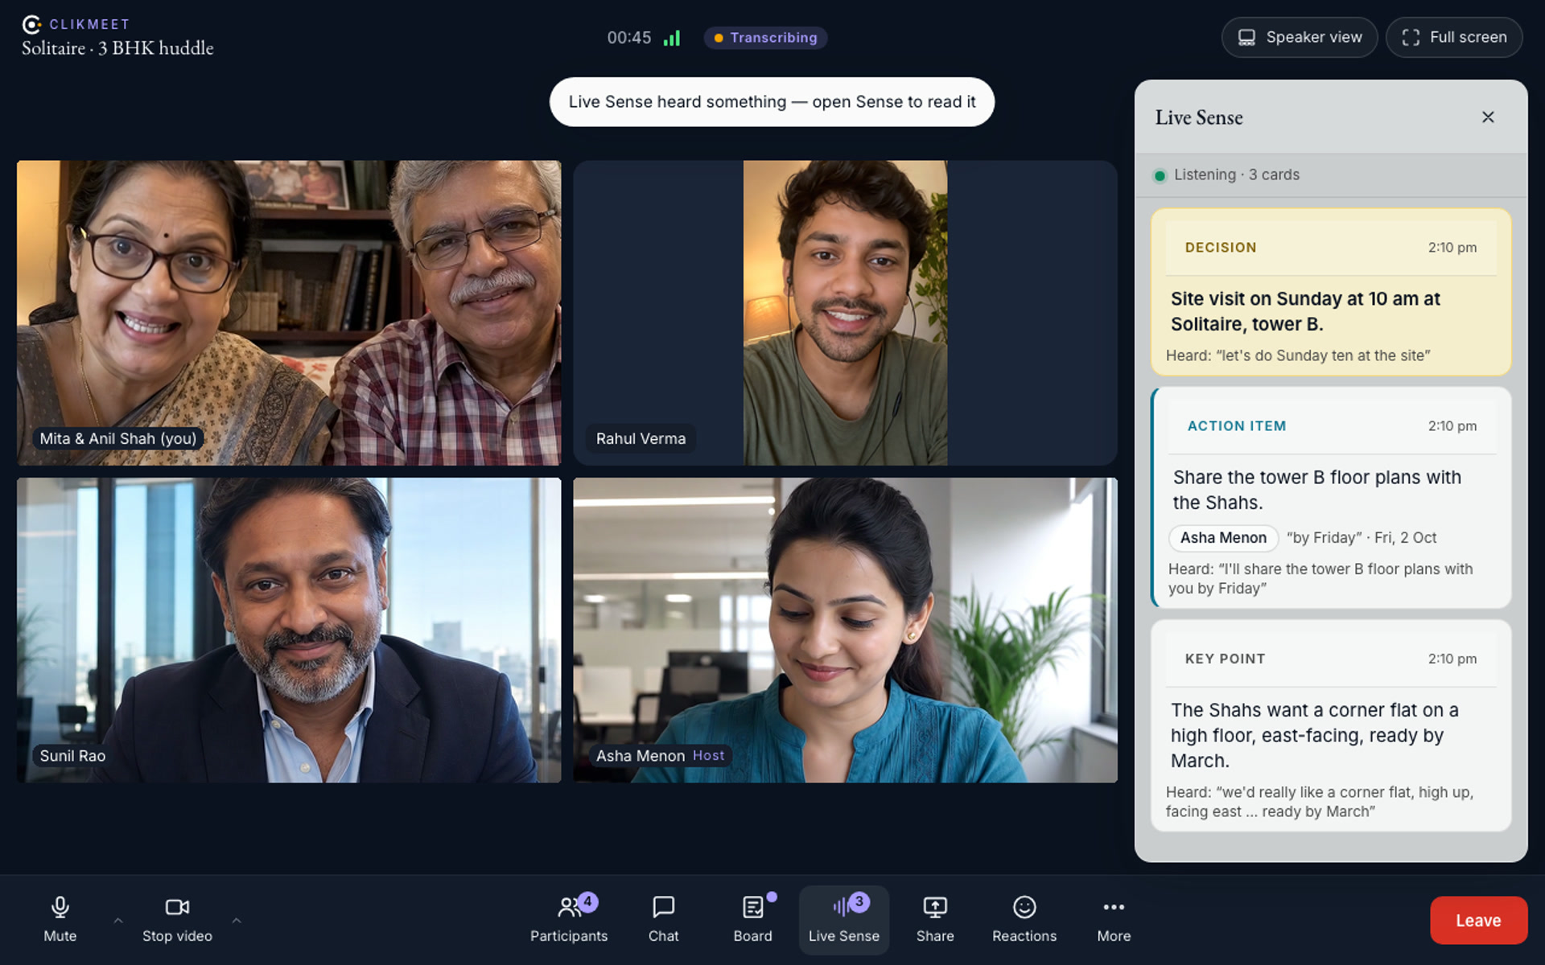Select Sunil Rao's video tile

(x=289, y=630)
